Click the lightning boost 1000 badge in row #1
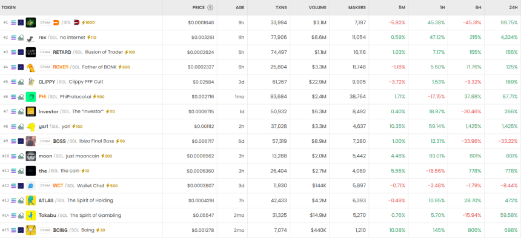 (x=88, y=22)
